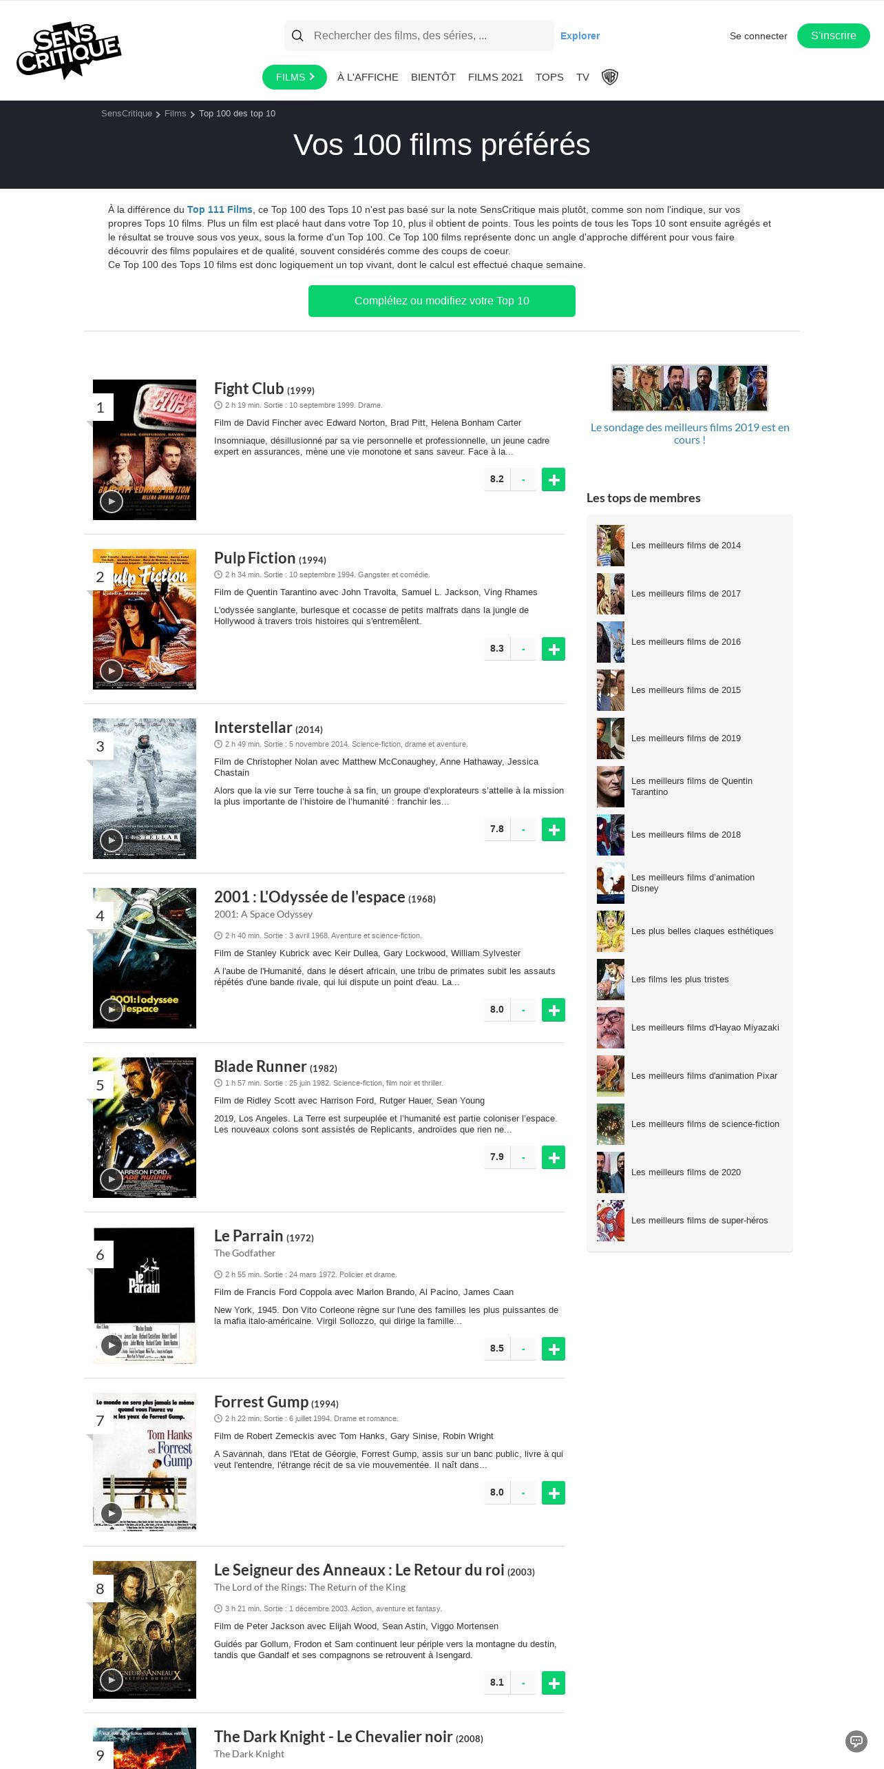The height and width of the screenshot is (1769, 884).
Task: Play the Forrest Gump trailer
Action: tap(112, 1513)
